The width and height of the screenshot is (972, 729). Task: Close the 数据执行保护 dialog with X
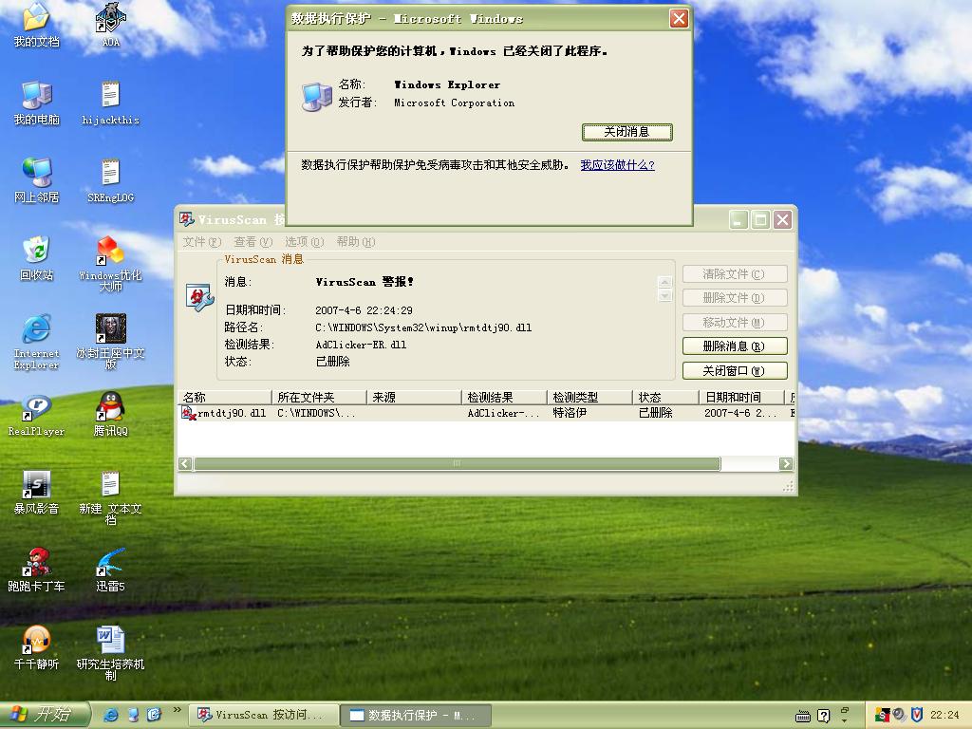point(679,19)
